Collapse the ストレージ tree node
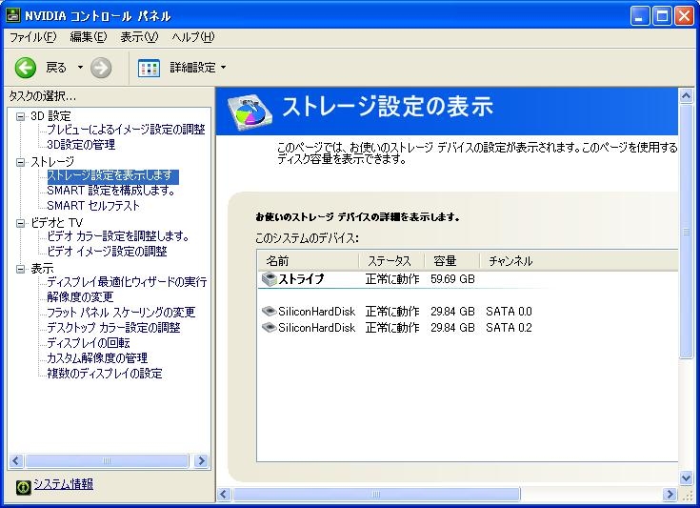This screenshot has width=700, height=508. coord(20,162)
